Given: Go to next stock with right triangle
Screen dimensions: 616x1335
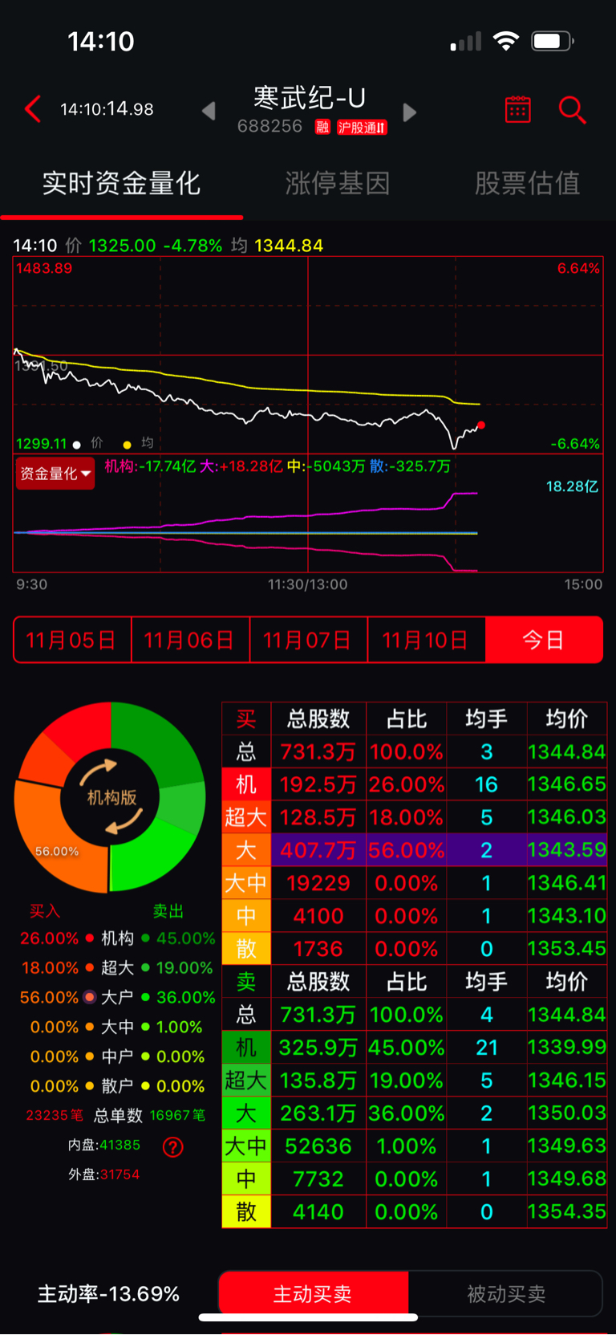Looking at the screenshot, I should pyautogui.click(x=409, y=112).
